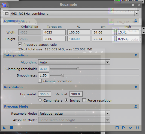Click the Real-Time Preview square icon

click(117, 128)
